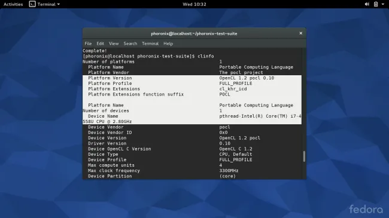This screenshot has width=389, height=218.
Task: Click 'Platform Extensions function suffix' label
Action: click(x=136, y=94)
